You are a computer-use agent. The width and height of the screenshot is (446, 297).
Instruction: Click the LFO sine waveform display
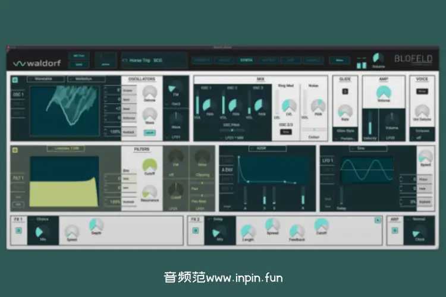coord(367,170)
